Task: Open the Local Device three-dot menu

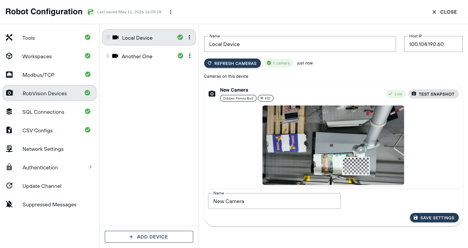Action: 190,37
